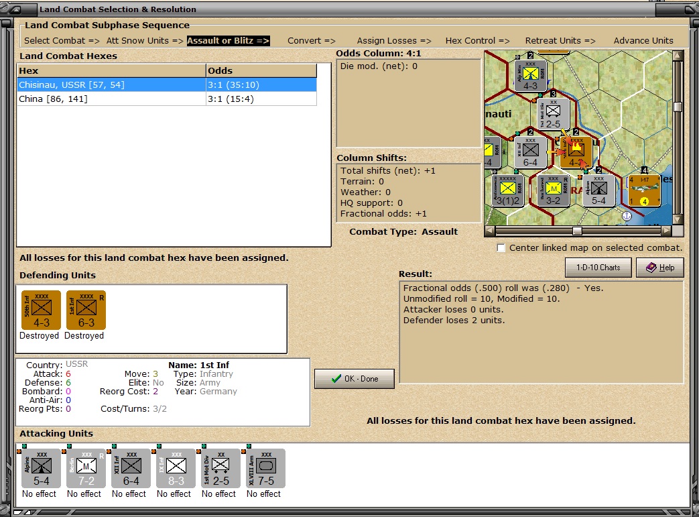
Task: Select the Select Combat subphase
Action: coord(62,41)
